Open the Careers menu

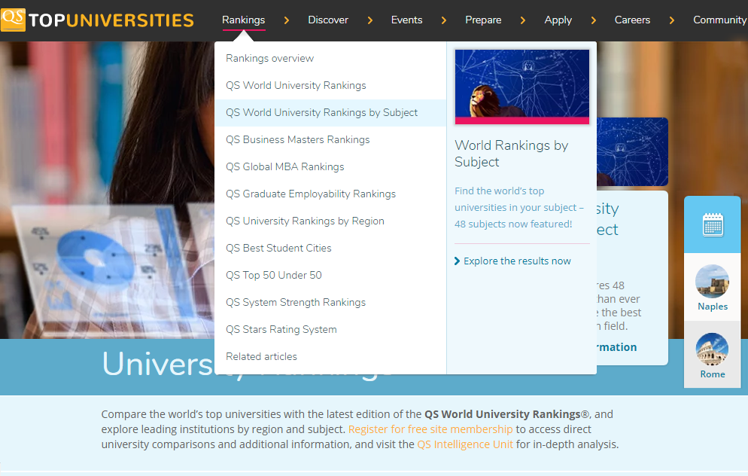pos(632,20)
